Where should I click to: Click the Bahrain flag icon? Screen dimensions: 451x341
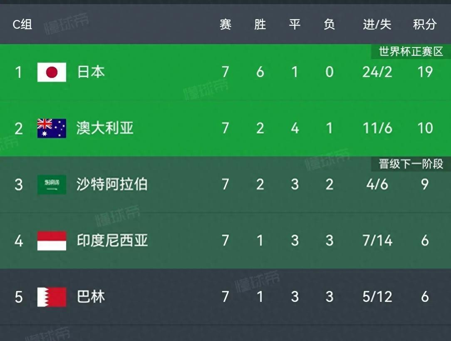(x=52, y=297)
